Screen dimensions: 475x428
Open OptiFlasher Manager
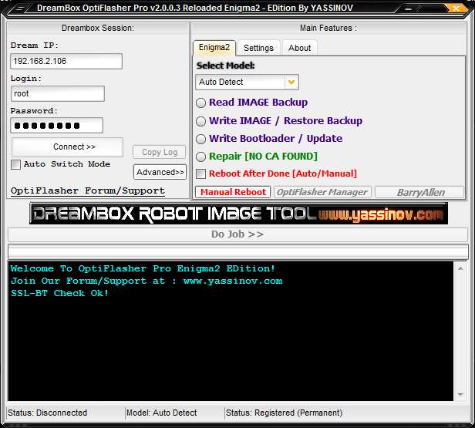(322, 192)
